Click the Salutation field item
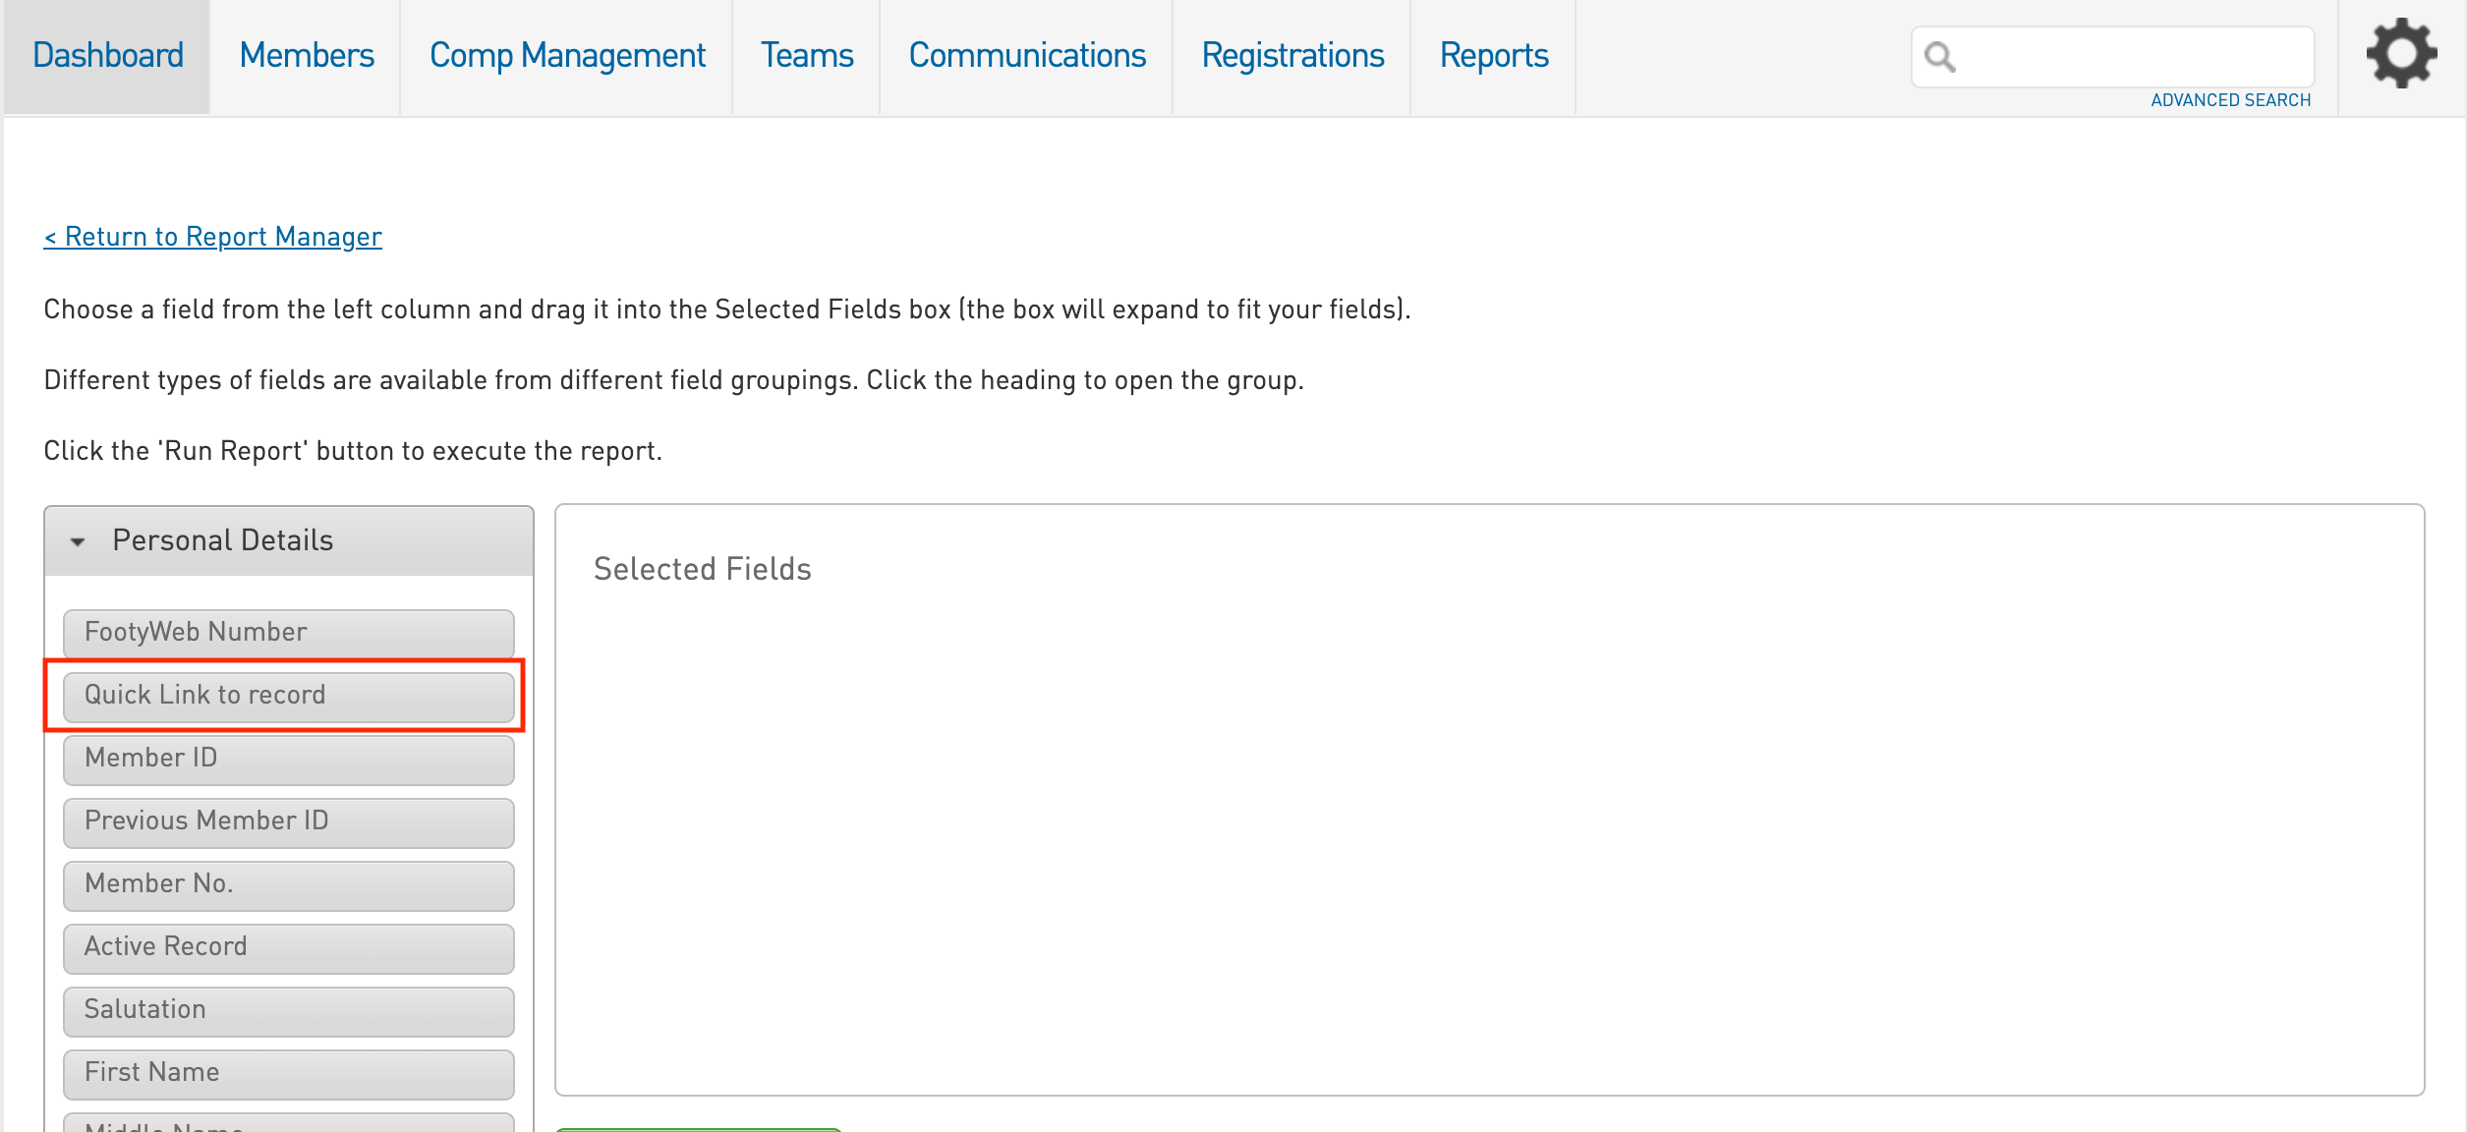Image resolution: width=2467 pixels, height=1132 pixels. pos(288,1010)
